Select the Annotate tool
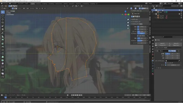The width and height of the screenshot is (183, 103). (x=3, y=33)
